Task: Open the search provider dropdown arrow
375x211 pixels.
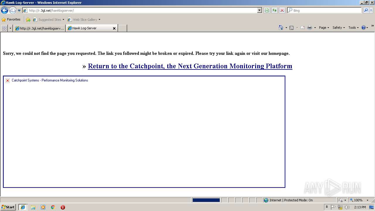Action: (371, 10)
